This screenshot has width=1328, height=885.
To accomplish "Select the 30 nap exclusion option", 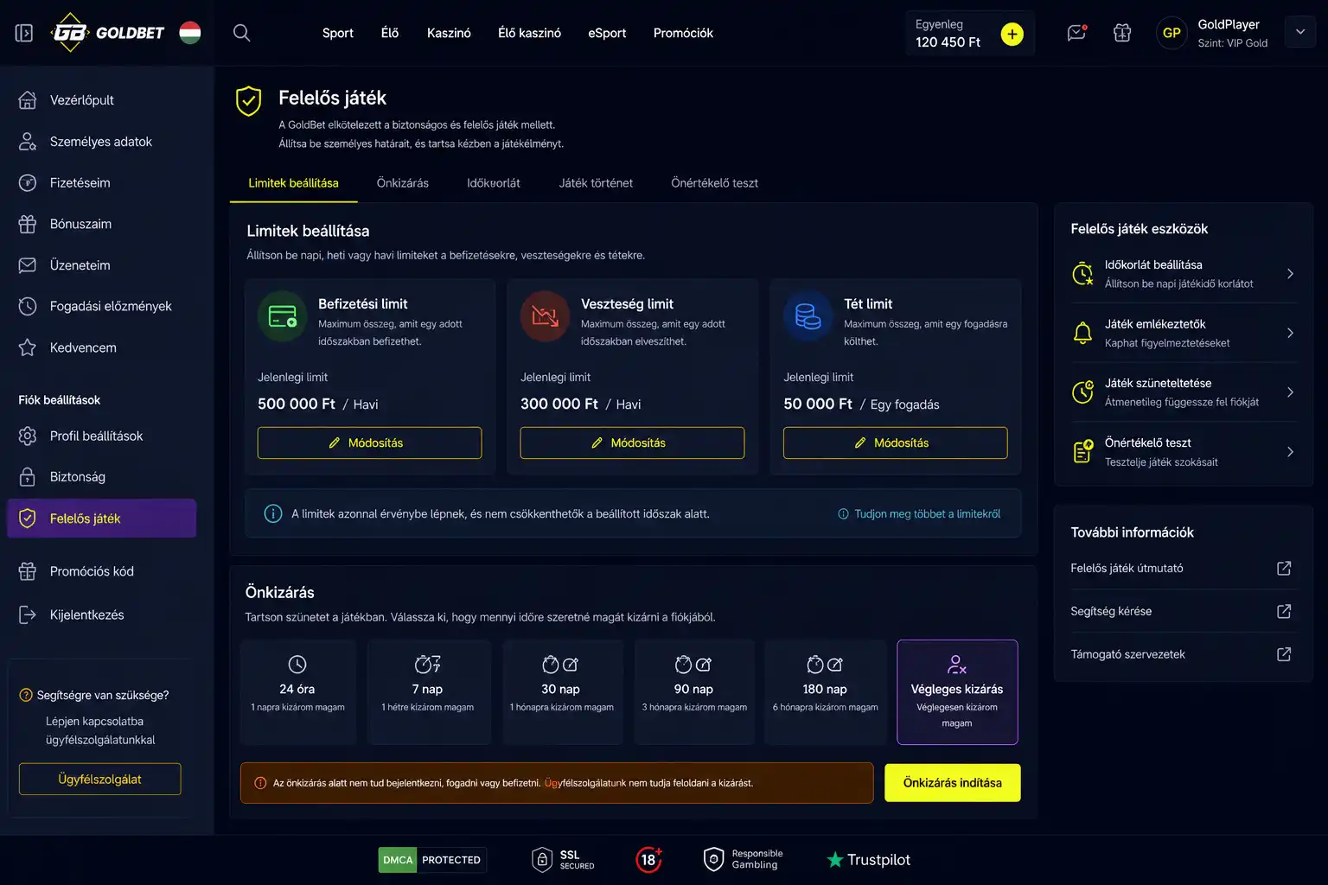I will tap(561, 692).
